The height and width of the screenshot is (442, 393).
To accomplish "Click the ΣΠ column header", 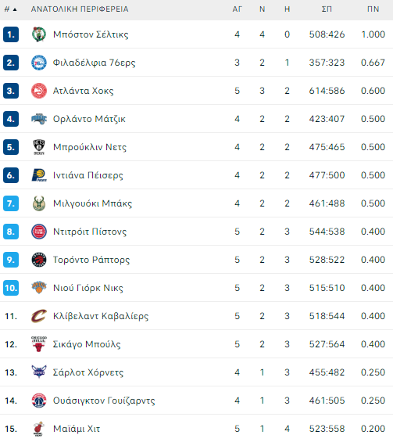I will (x=327, y=9).
